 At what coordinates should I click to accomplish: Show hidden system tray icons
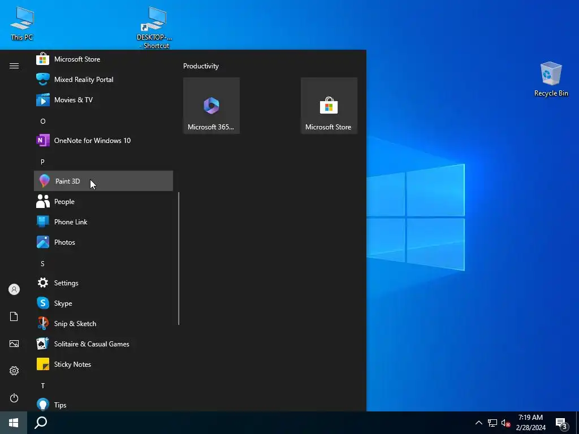478,423
